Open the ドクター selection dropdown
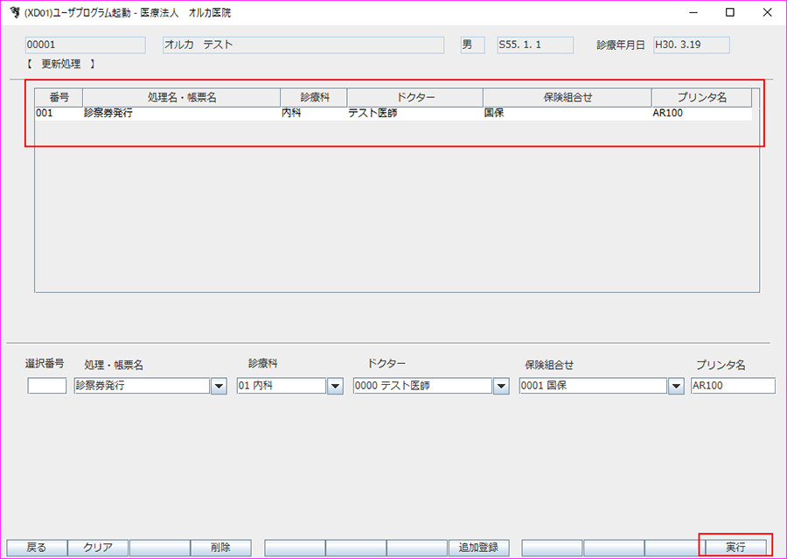 click(x=500, y=385)
